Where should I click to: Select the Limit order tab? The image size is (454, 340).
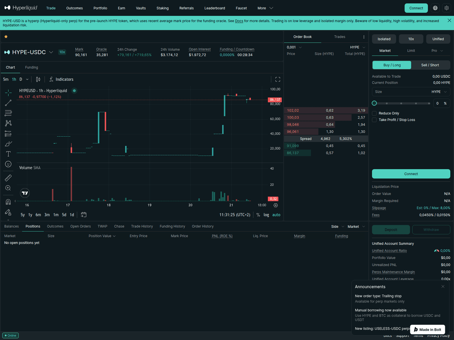coord(411,51)
